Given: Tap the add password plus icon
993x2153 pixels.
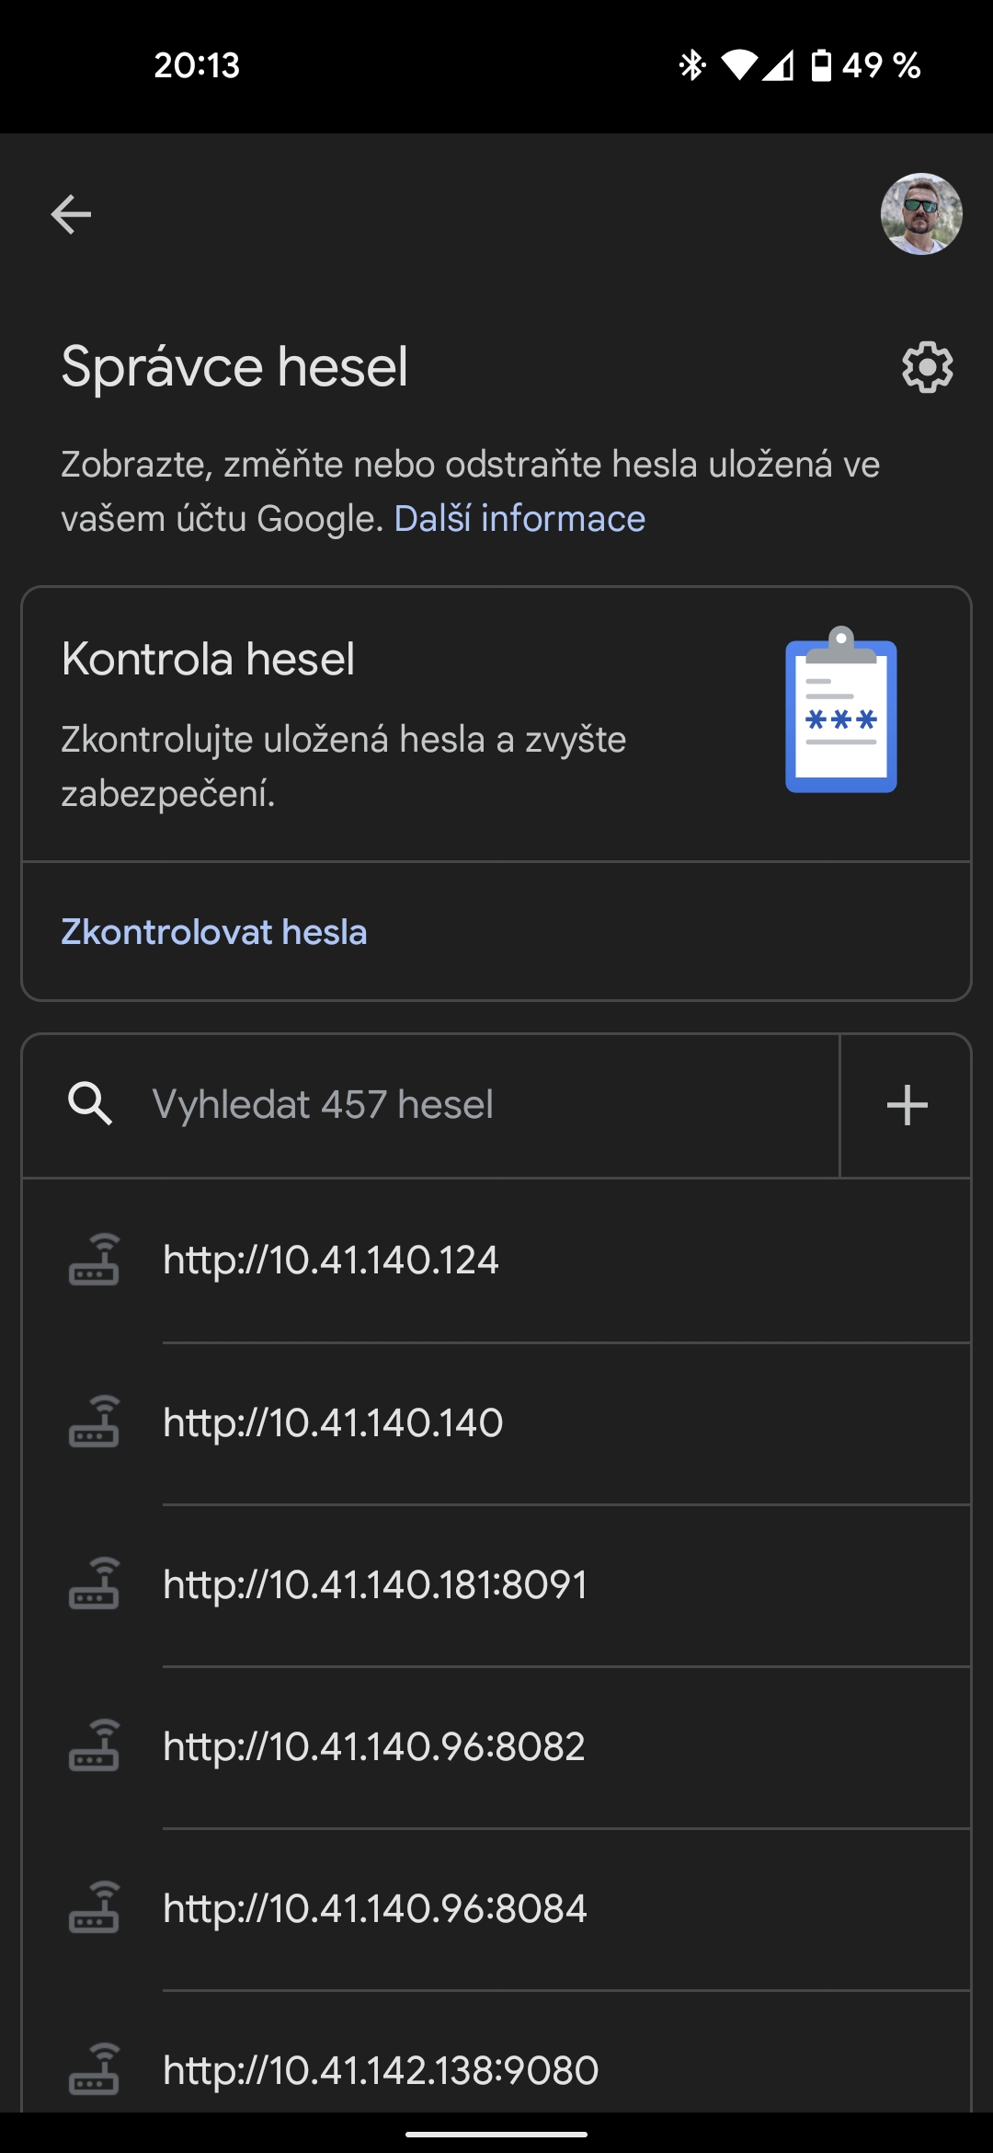Looking at the screenshot, I should click(907, 1105).
